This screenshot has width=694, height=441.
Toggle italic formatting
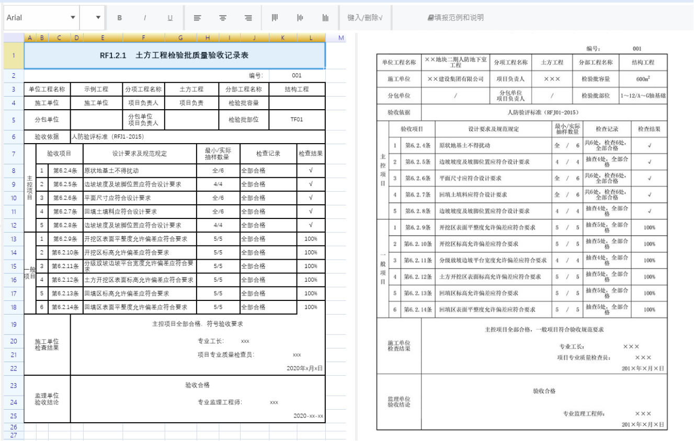coord(145,18)
